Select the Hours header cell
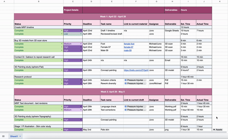 pos(196,10)
